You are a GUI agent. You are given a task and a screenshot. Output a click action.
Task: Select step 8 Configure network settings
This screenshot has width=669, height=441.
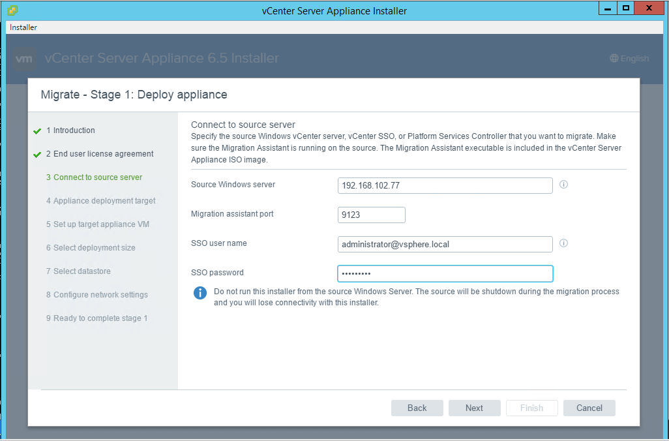[x=97, y=295]
